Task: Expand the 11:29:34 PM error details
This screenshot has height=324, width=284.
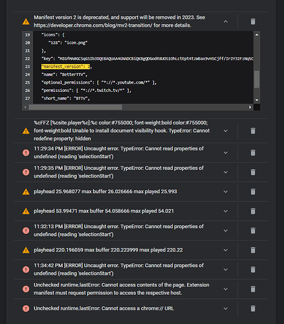Action: pos(226,152)
